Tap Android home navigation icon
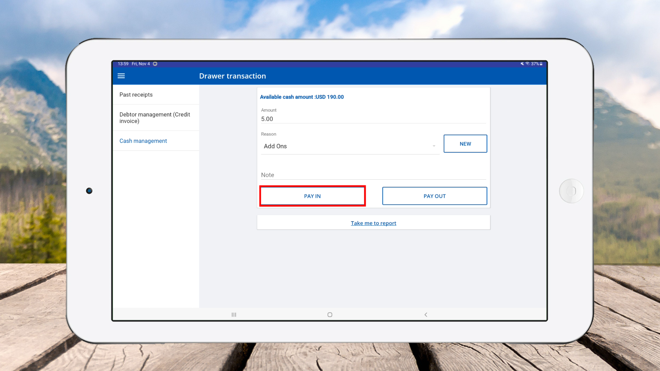660x371 pixels. click(330, 315)
